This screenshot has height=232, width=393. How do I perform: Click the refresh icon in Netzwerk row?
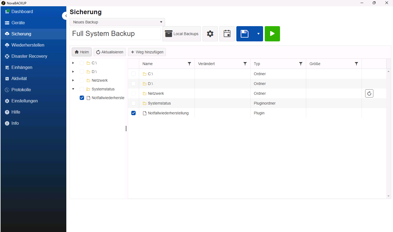pos(369,93)
